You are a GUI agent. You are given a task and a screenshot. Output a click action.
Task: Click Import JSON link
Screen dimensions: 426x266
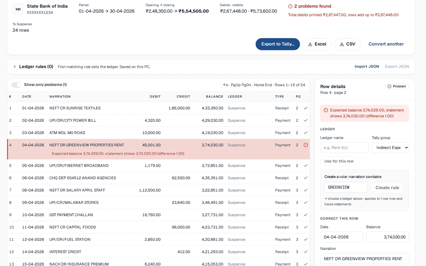pyautogui.click(x=367, y=66)
